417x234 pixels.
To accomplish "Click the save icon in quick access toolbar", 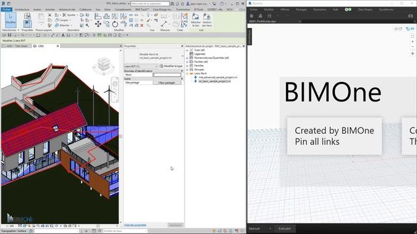I will pos(10,35).
